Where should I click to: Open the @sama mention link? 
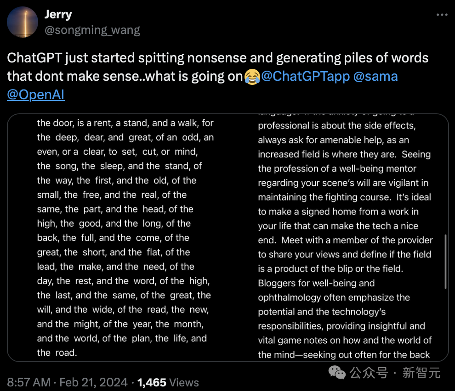375,77
